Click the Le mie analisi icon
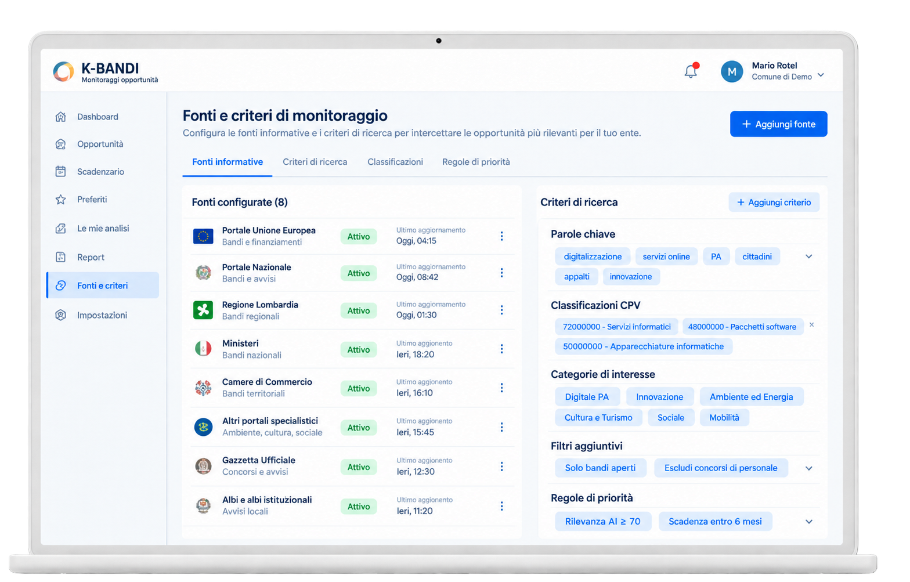Viewport: 910px width, 582px height. pos(61,229)
